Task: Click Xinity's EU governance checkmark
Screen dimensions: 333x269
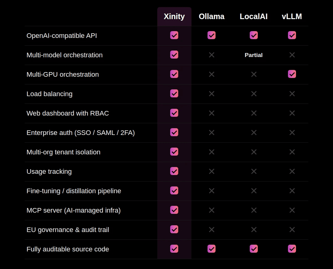Action: (x=174, y=230)
